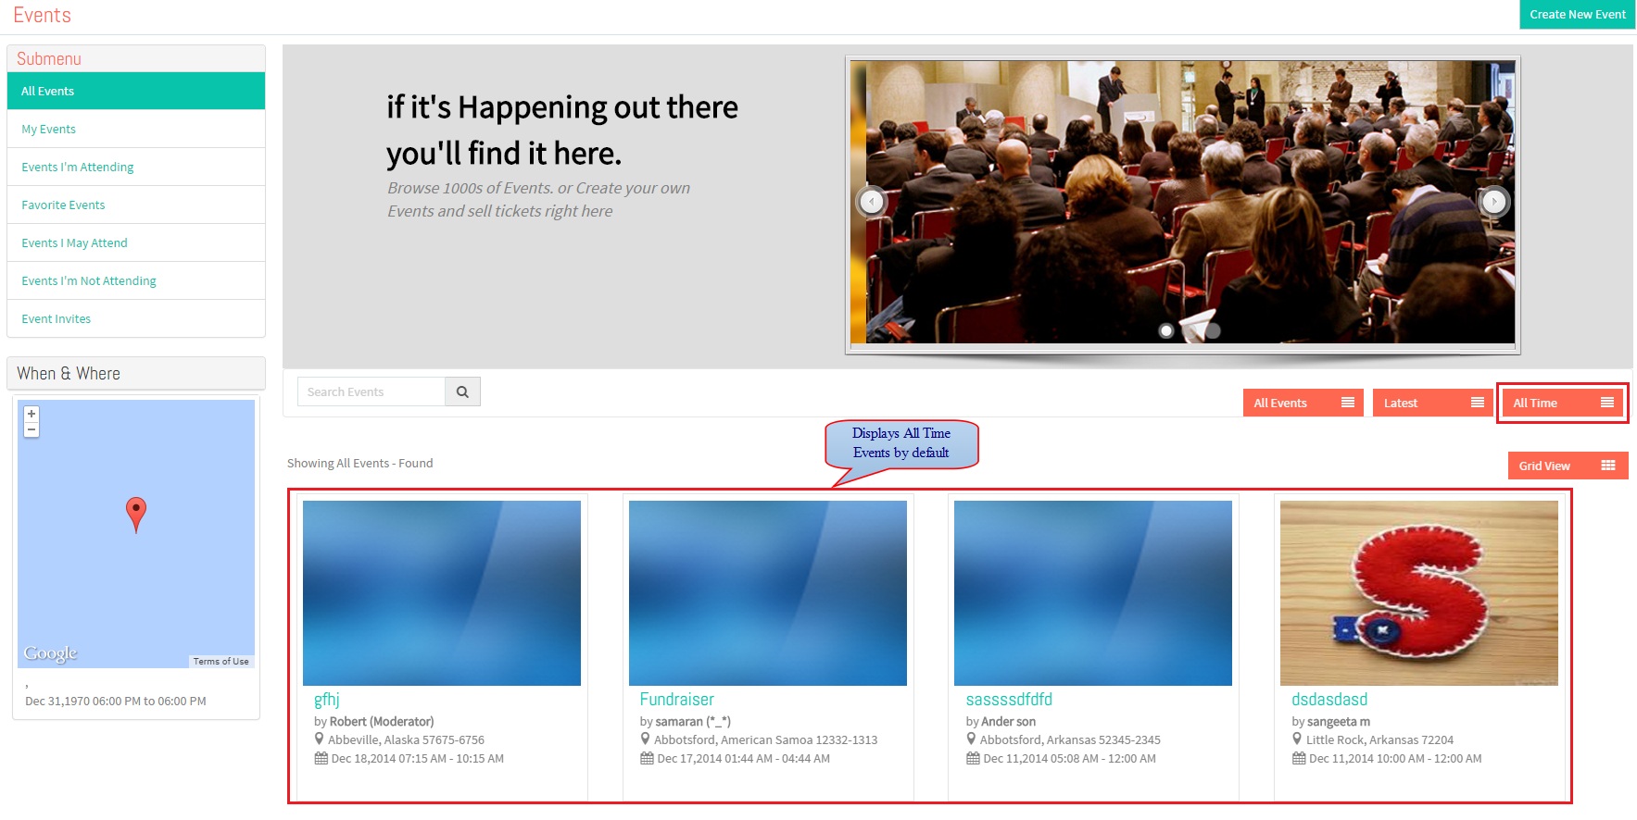Click location pin icon for dsdasdasd event
Screen dimensions: 1637x820
[1298, 739]
